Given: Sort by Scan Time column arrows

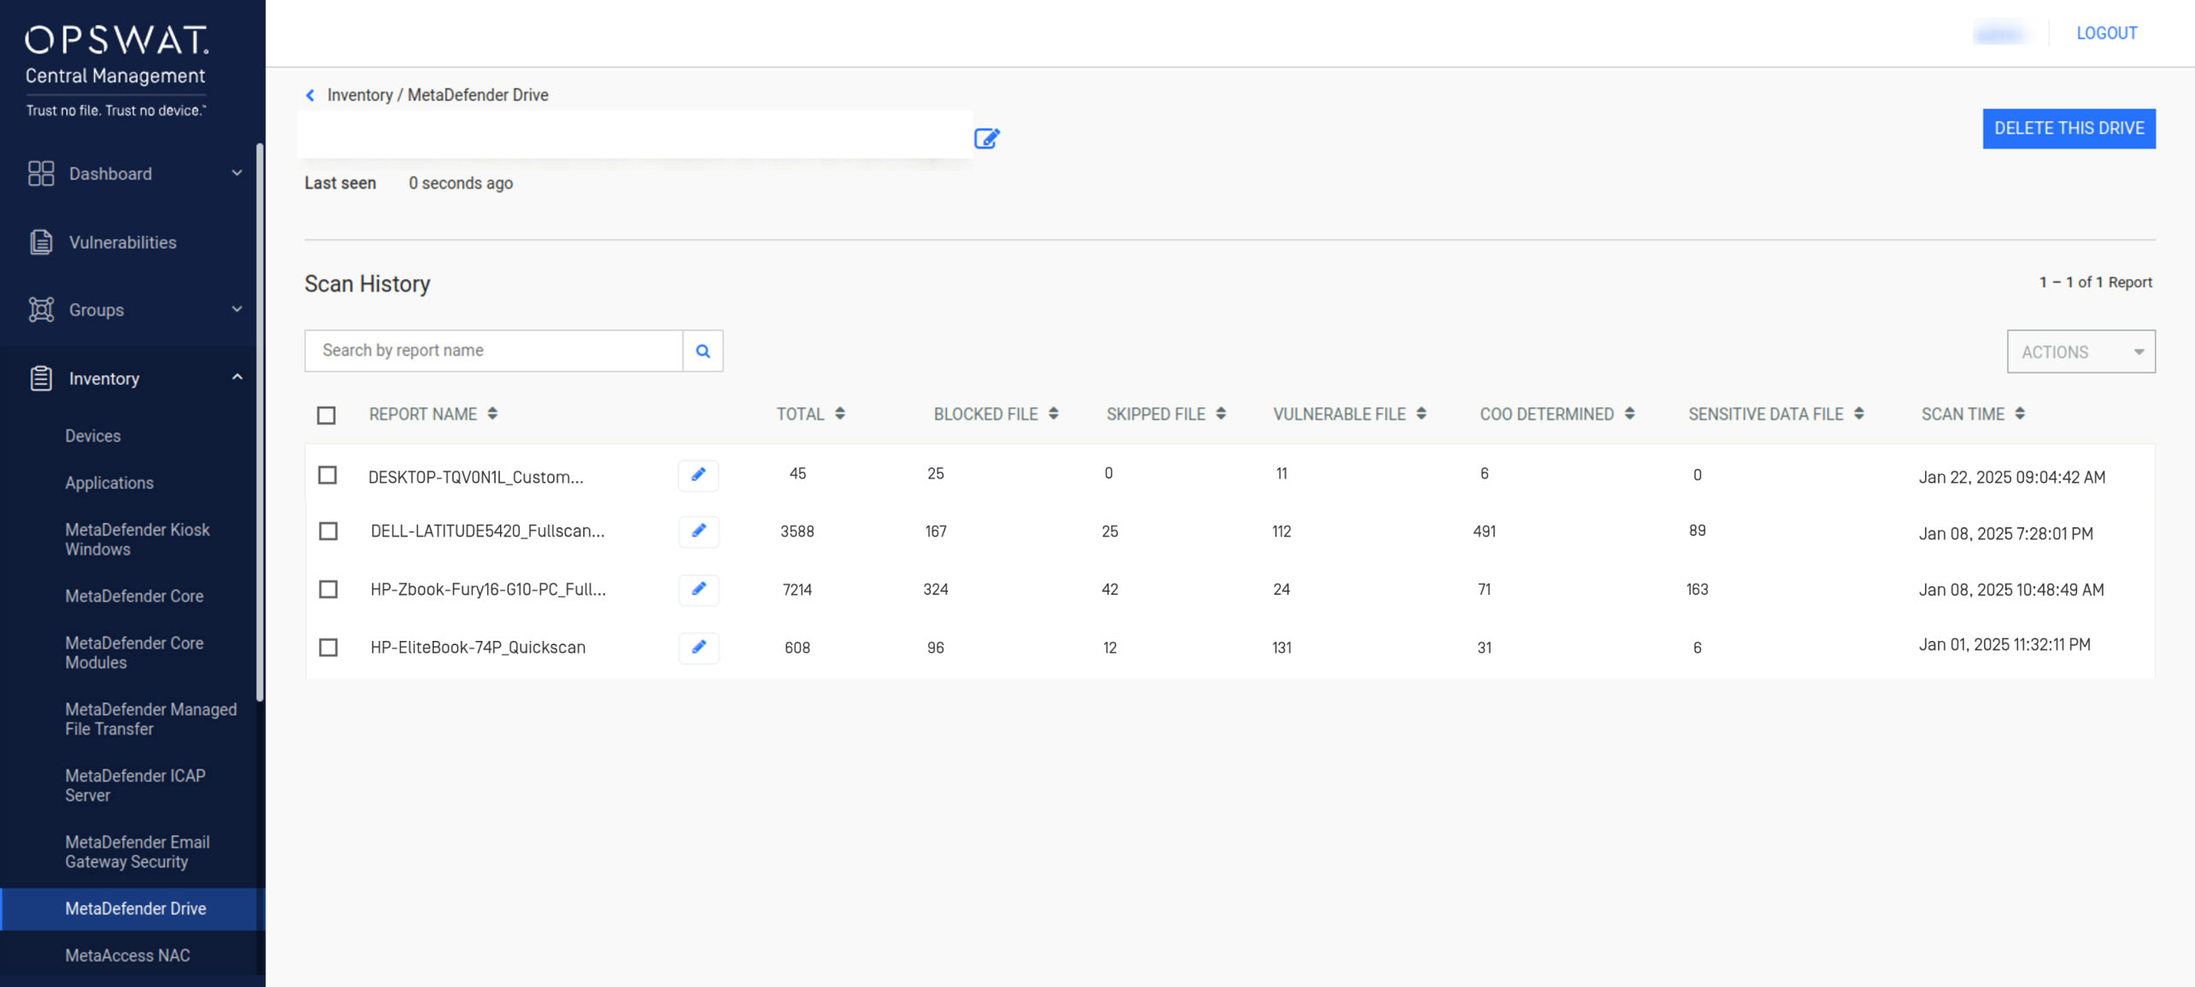Looking at the screenshot, I should tap(2020, 414).
